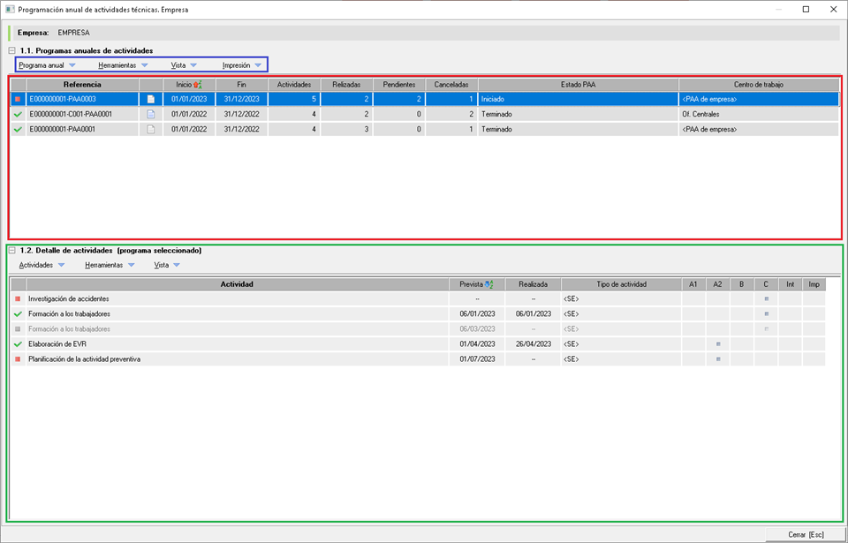This screenshot has width=848, height=543.
Task: Sort by the Inicio column header
Action: pos(188,84)
